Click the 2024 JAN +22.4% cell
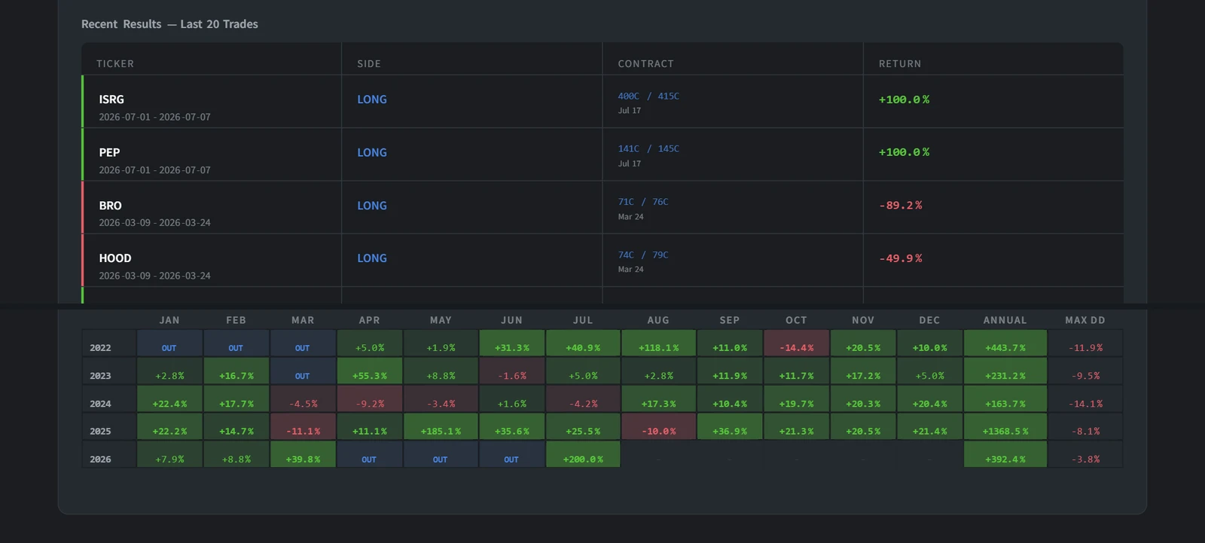Image resolution: width=1205 pixels, height=543 pixels. pos(169,399)
